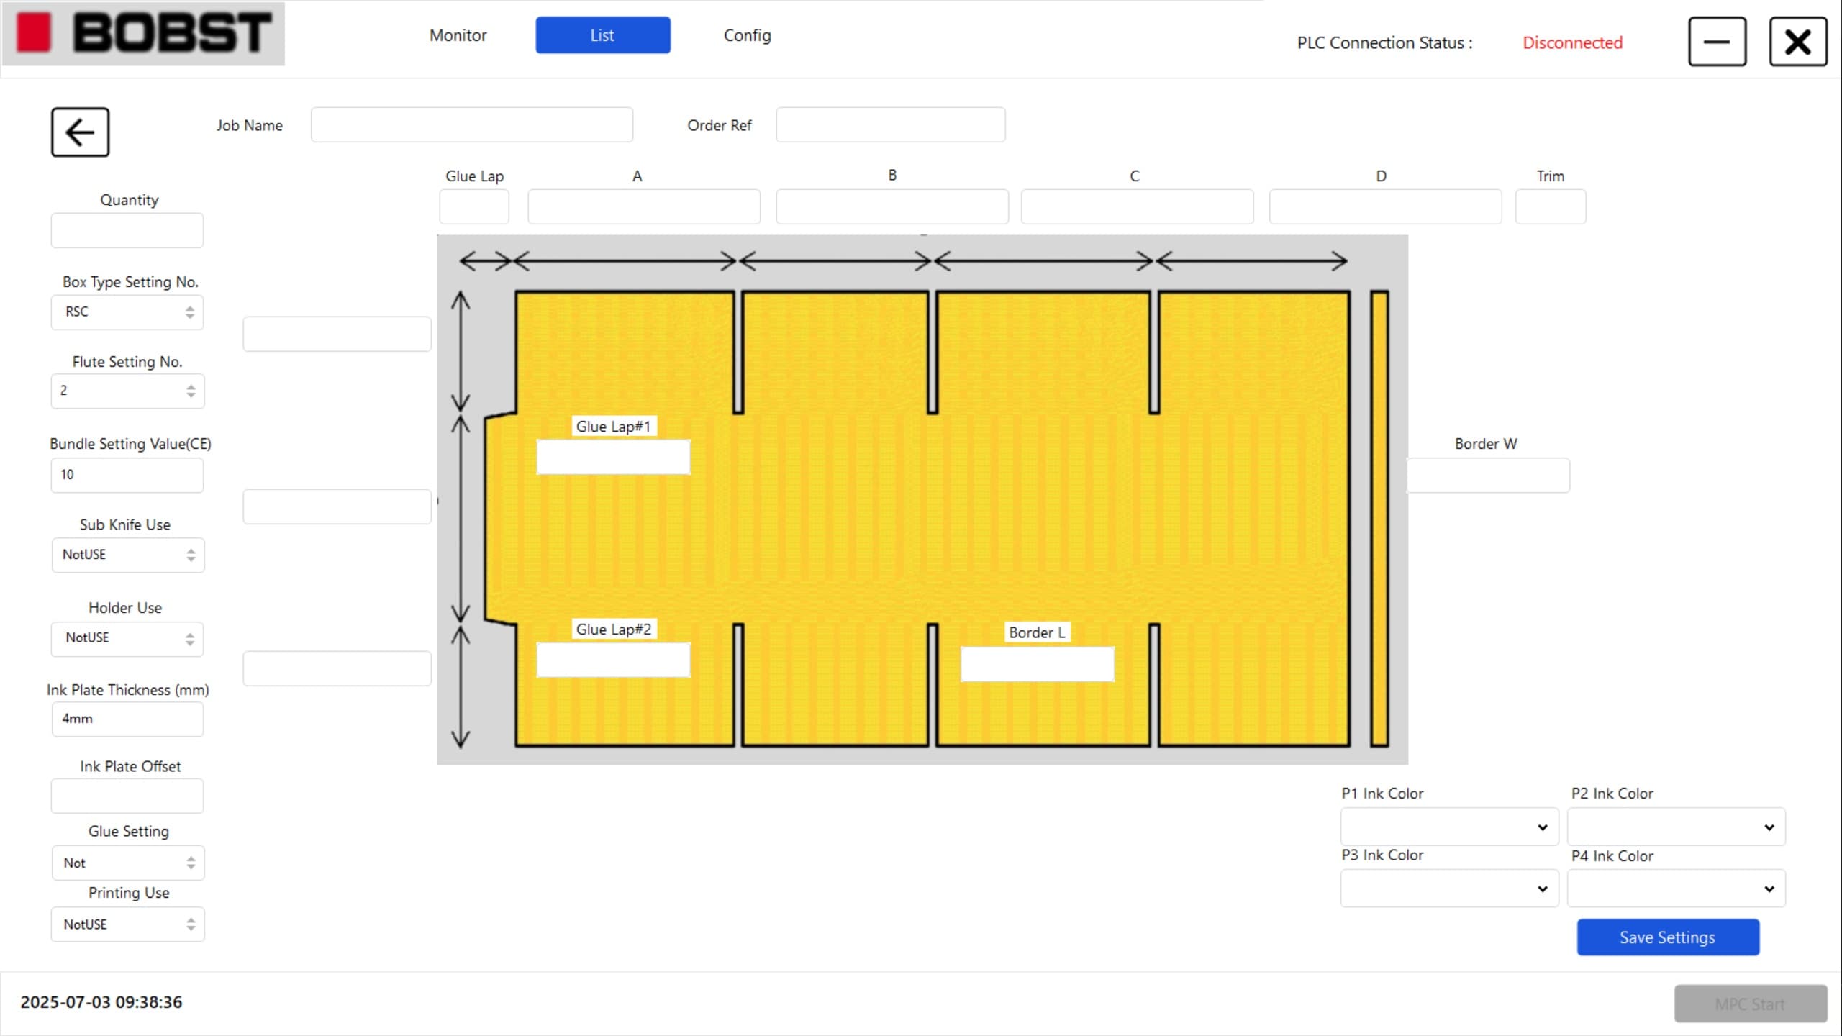Click the Save Settings button

coord(1667,937)
